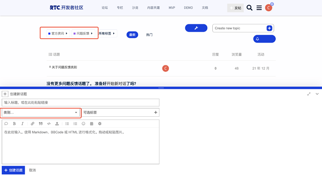Image resolution: width=322 pixels, height=176 pixels.
Task: Sort topics by 回复 column
Action: pyautogui.click(x=216, y=55)
